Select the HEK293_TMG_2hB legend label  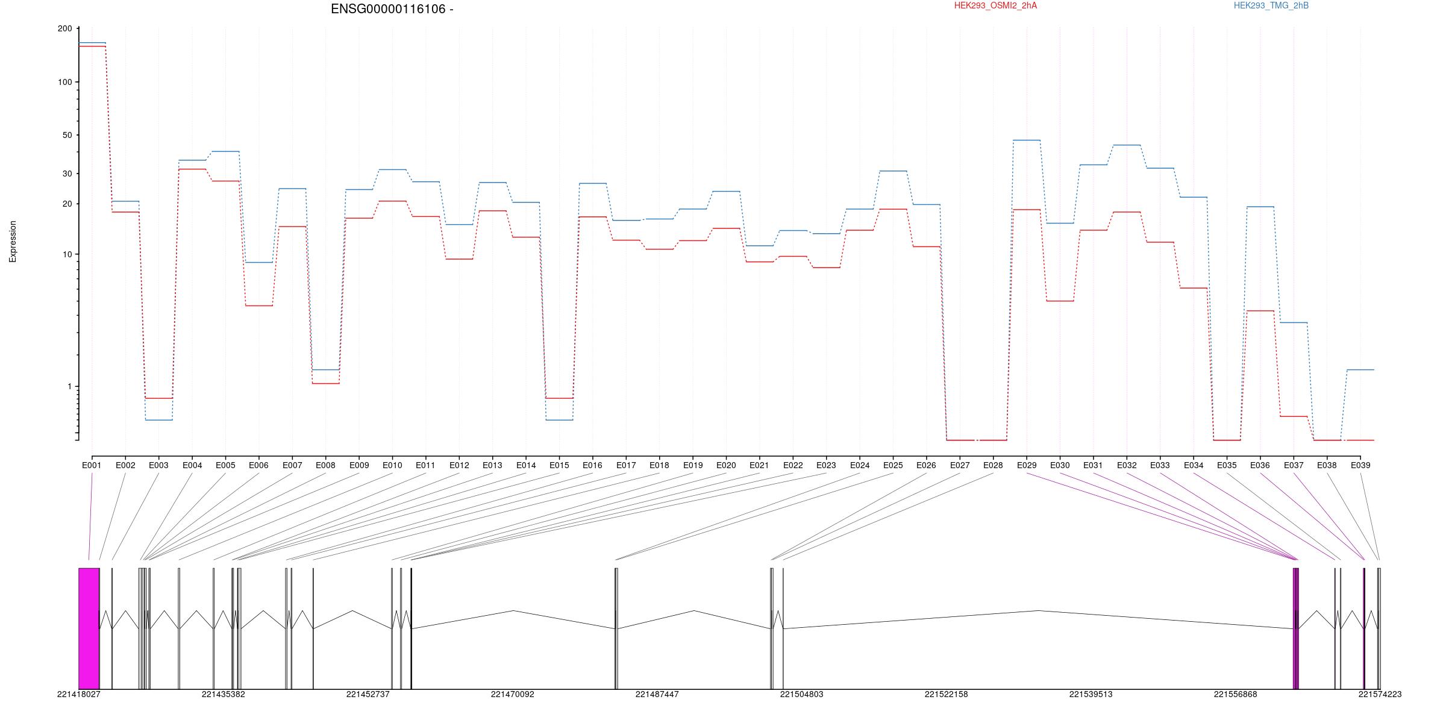click(1271, 5)
